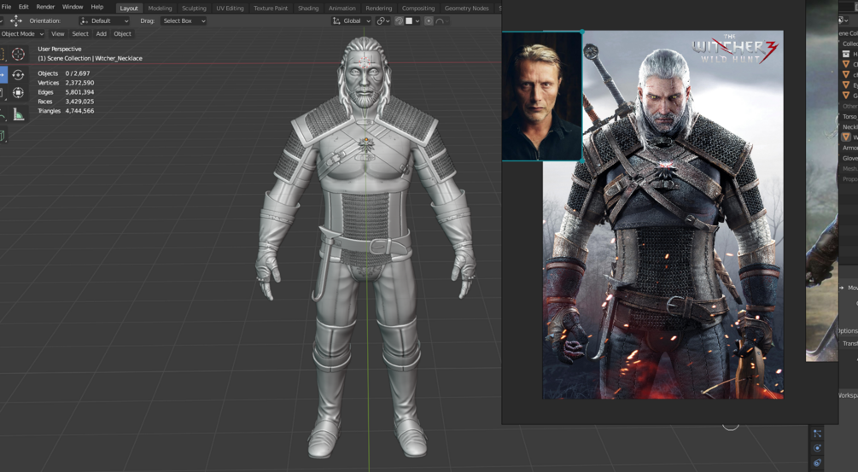This screenshot has height=472, width=858.
Task: Click the Triangles 4,744,566 statistic
Action: (x=66, y=110)
